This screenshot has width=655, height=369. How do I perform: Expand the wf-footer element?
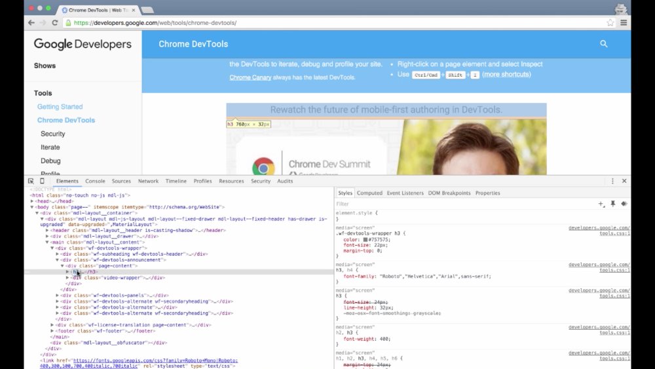[x=52, y=330]
